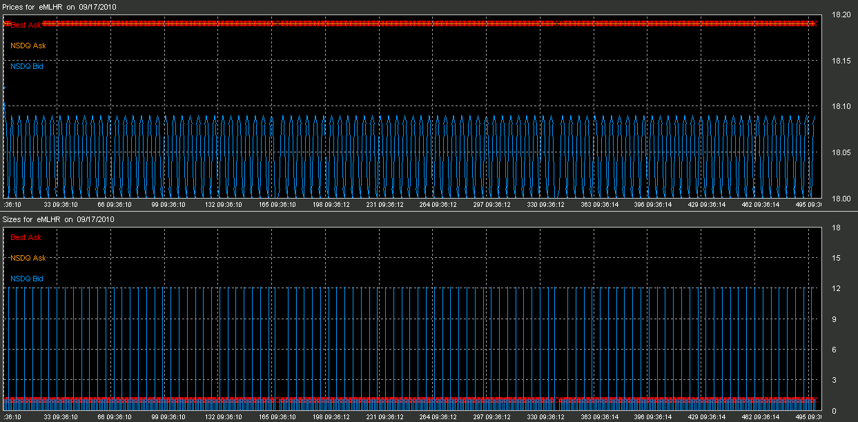Click '231 09:36:12' tick in Sizes chart
858x422 pixels.
coord(383,417)
